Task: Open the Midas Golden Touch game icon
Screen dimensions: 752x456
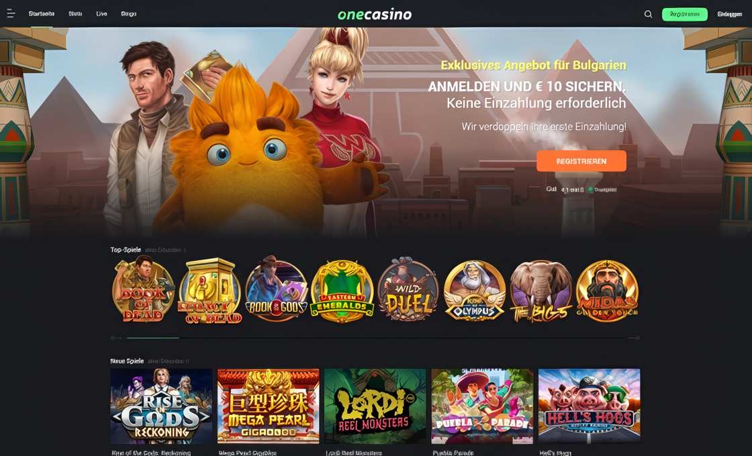Action: pyautogui.click(x=607, y=291)
